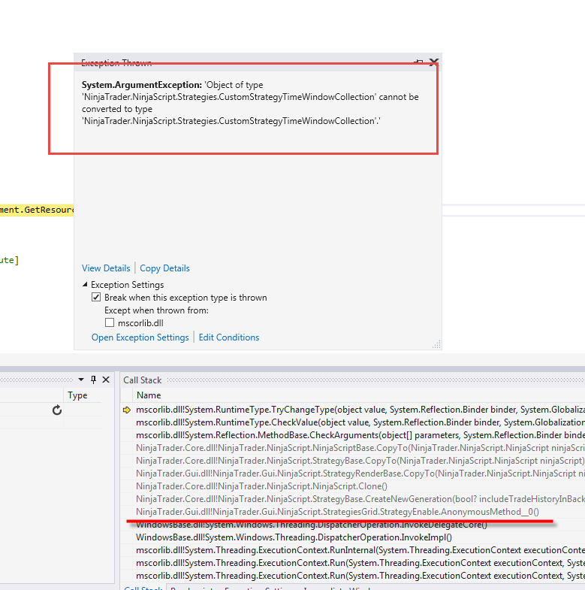Open View Details link
This screenshot has width=585, height=590.
pos(106,268)
